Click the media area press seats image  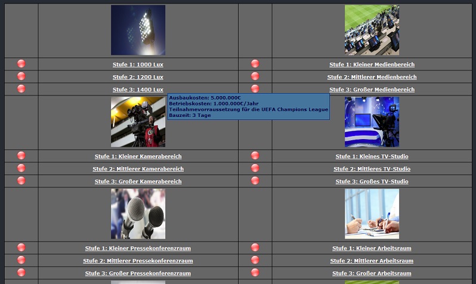coord(372,30)
